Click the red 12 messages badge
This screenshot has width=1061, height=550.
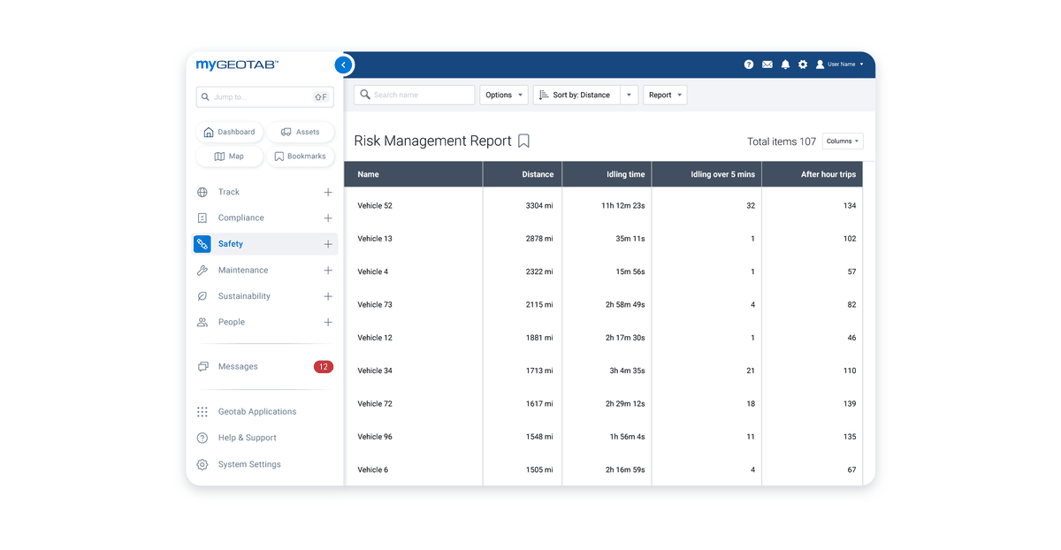pos(323,366)
